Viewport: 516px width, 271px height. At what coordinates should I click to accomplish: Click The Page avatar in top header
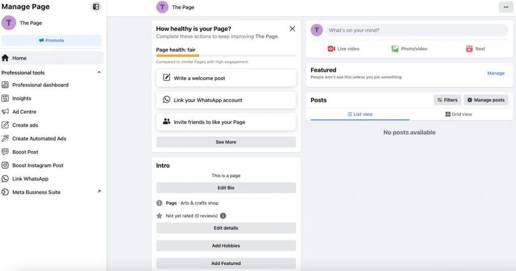[x=162, y=7]
